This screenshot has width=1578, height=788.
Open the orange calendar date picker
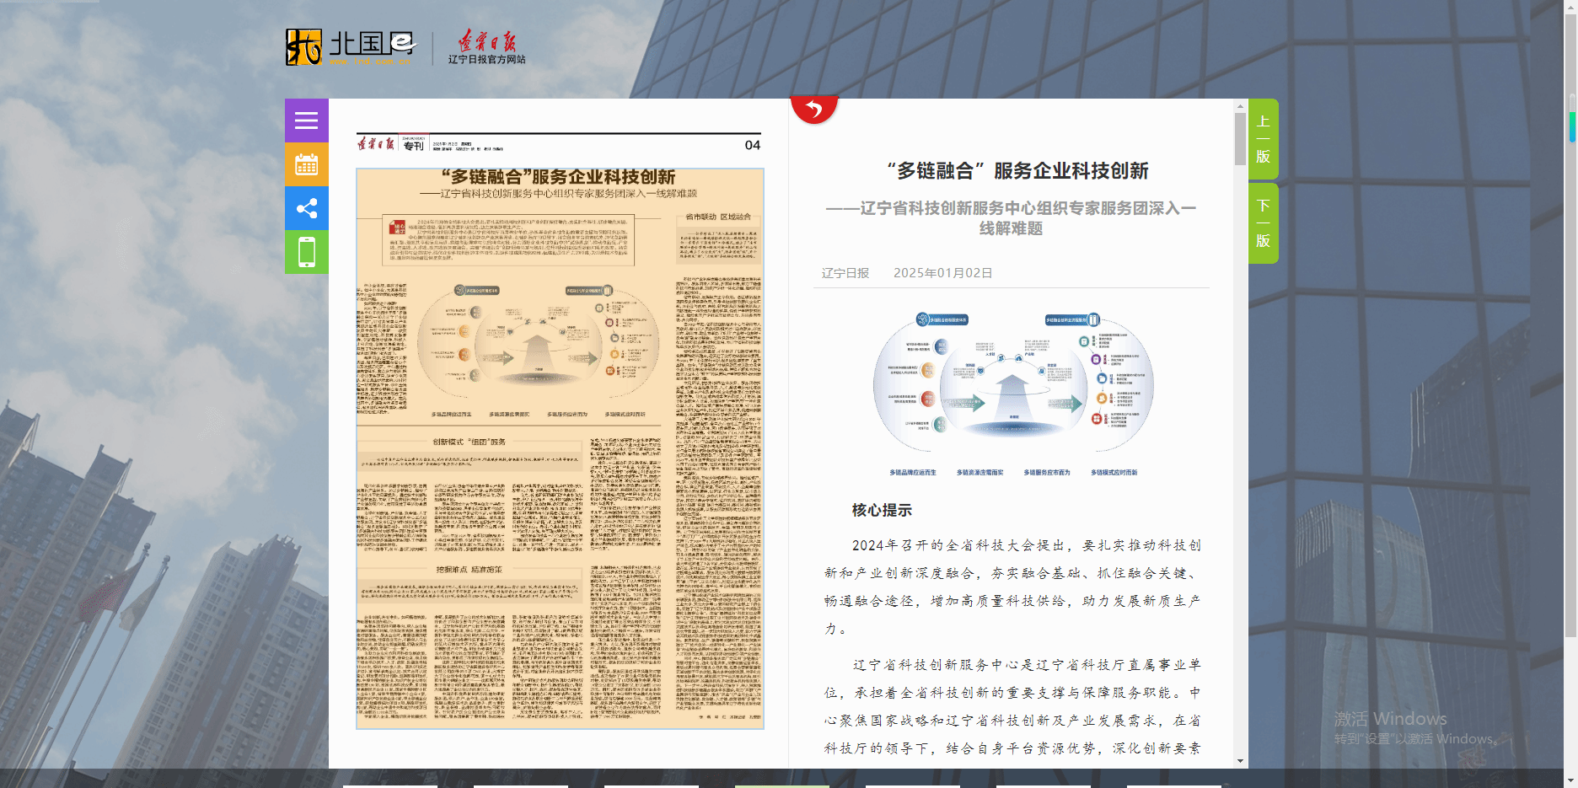tap(306, 164)
